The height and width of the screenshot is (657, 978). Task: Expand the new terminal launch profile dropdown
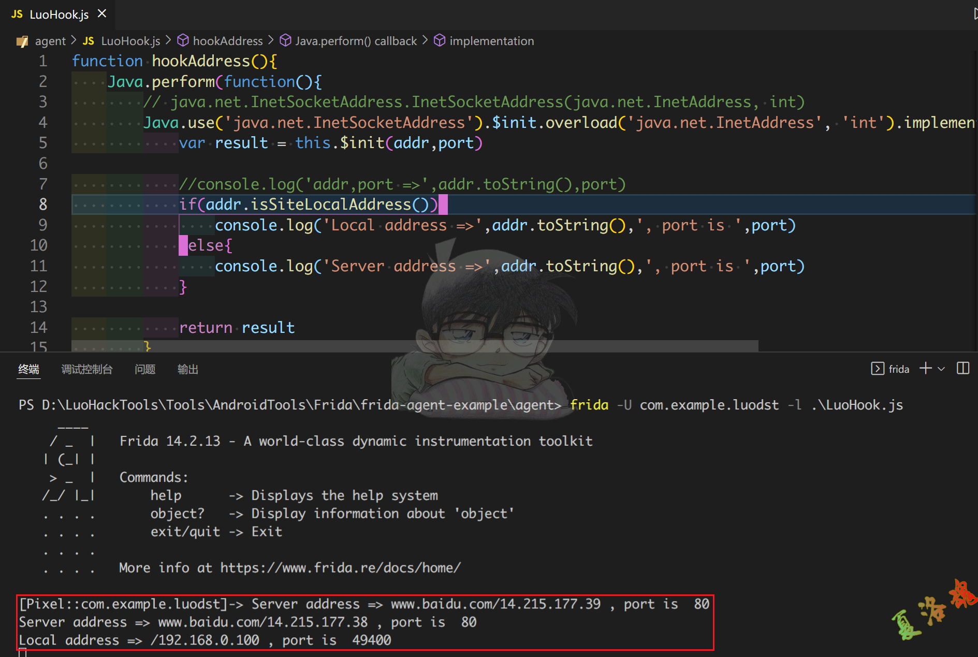(x=941, y=369)
